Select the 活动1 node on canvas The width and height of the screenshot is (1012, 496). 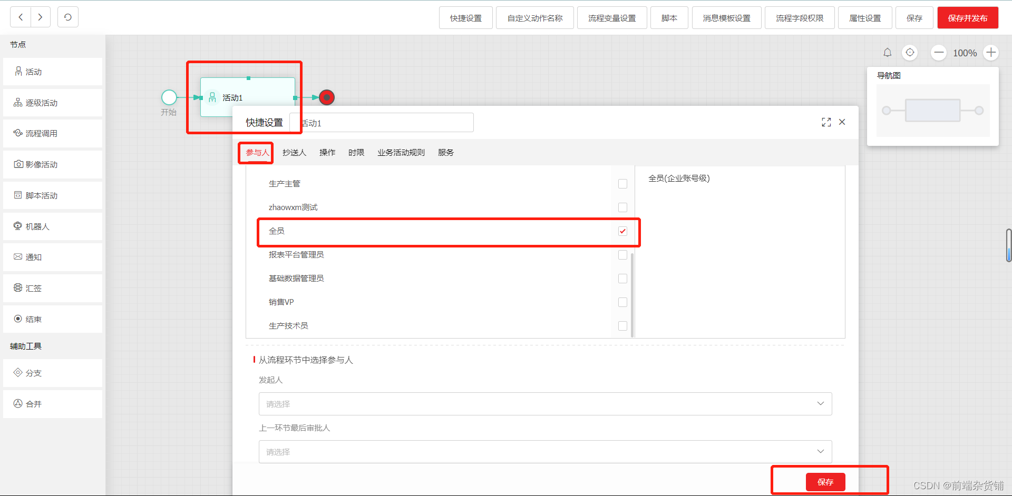(248, 97)
